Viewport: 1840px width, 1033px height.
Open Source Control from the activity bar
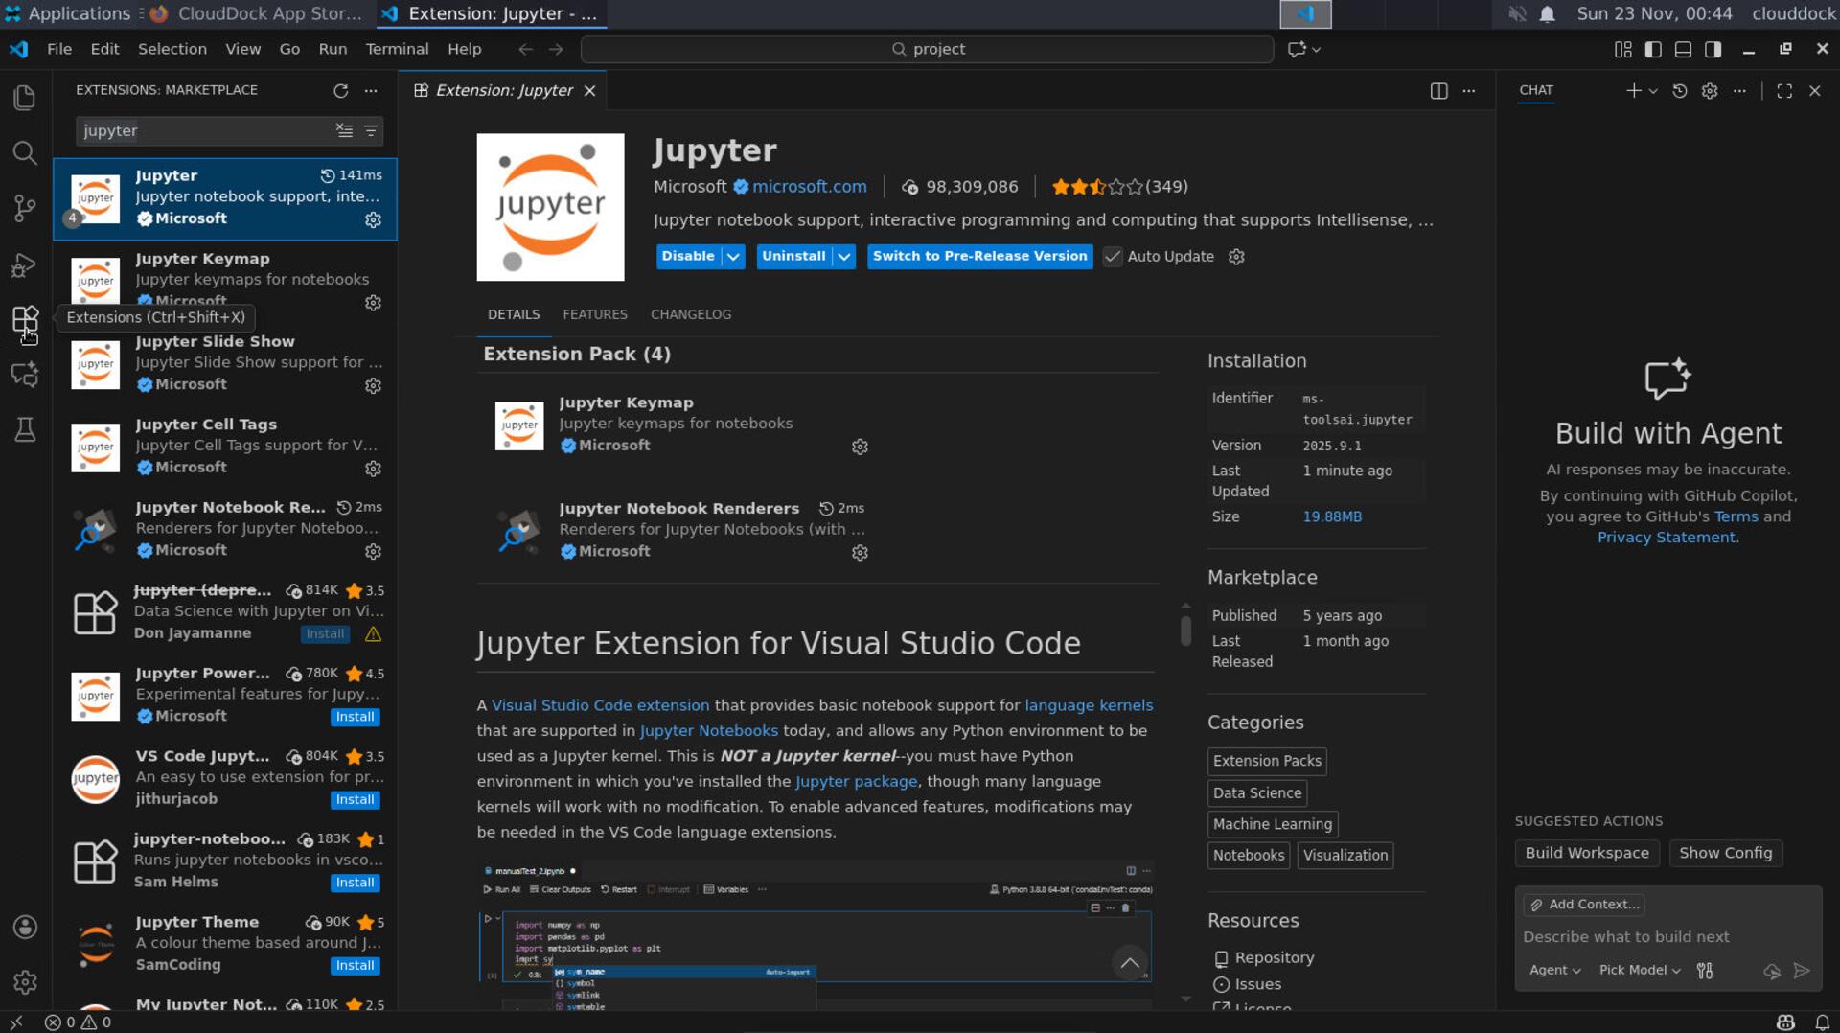pyautogui.click(x=24, y=209)
